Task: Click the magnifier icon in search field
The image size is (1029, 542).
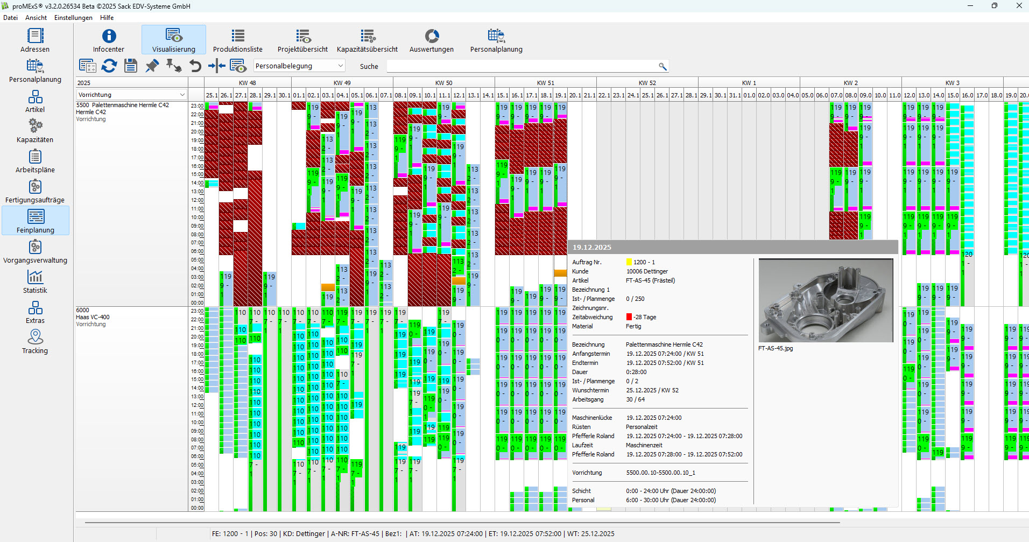Action: pos(662,66)
